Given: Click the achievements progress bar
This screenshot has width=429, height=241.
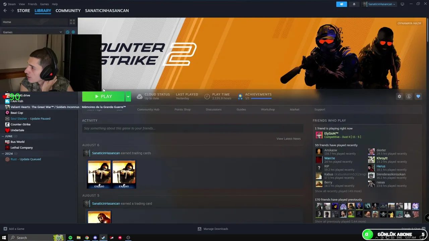Looking at the screenshot, I should pos(261,98).
